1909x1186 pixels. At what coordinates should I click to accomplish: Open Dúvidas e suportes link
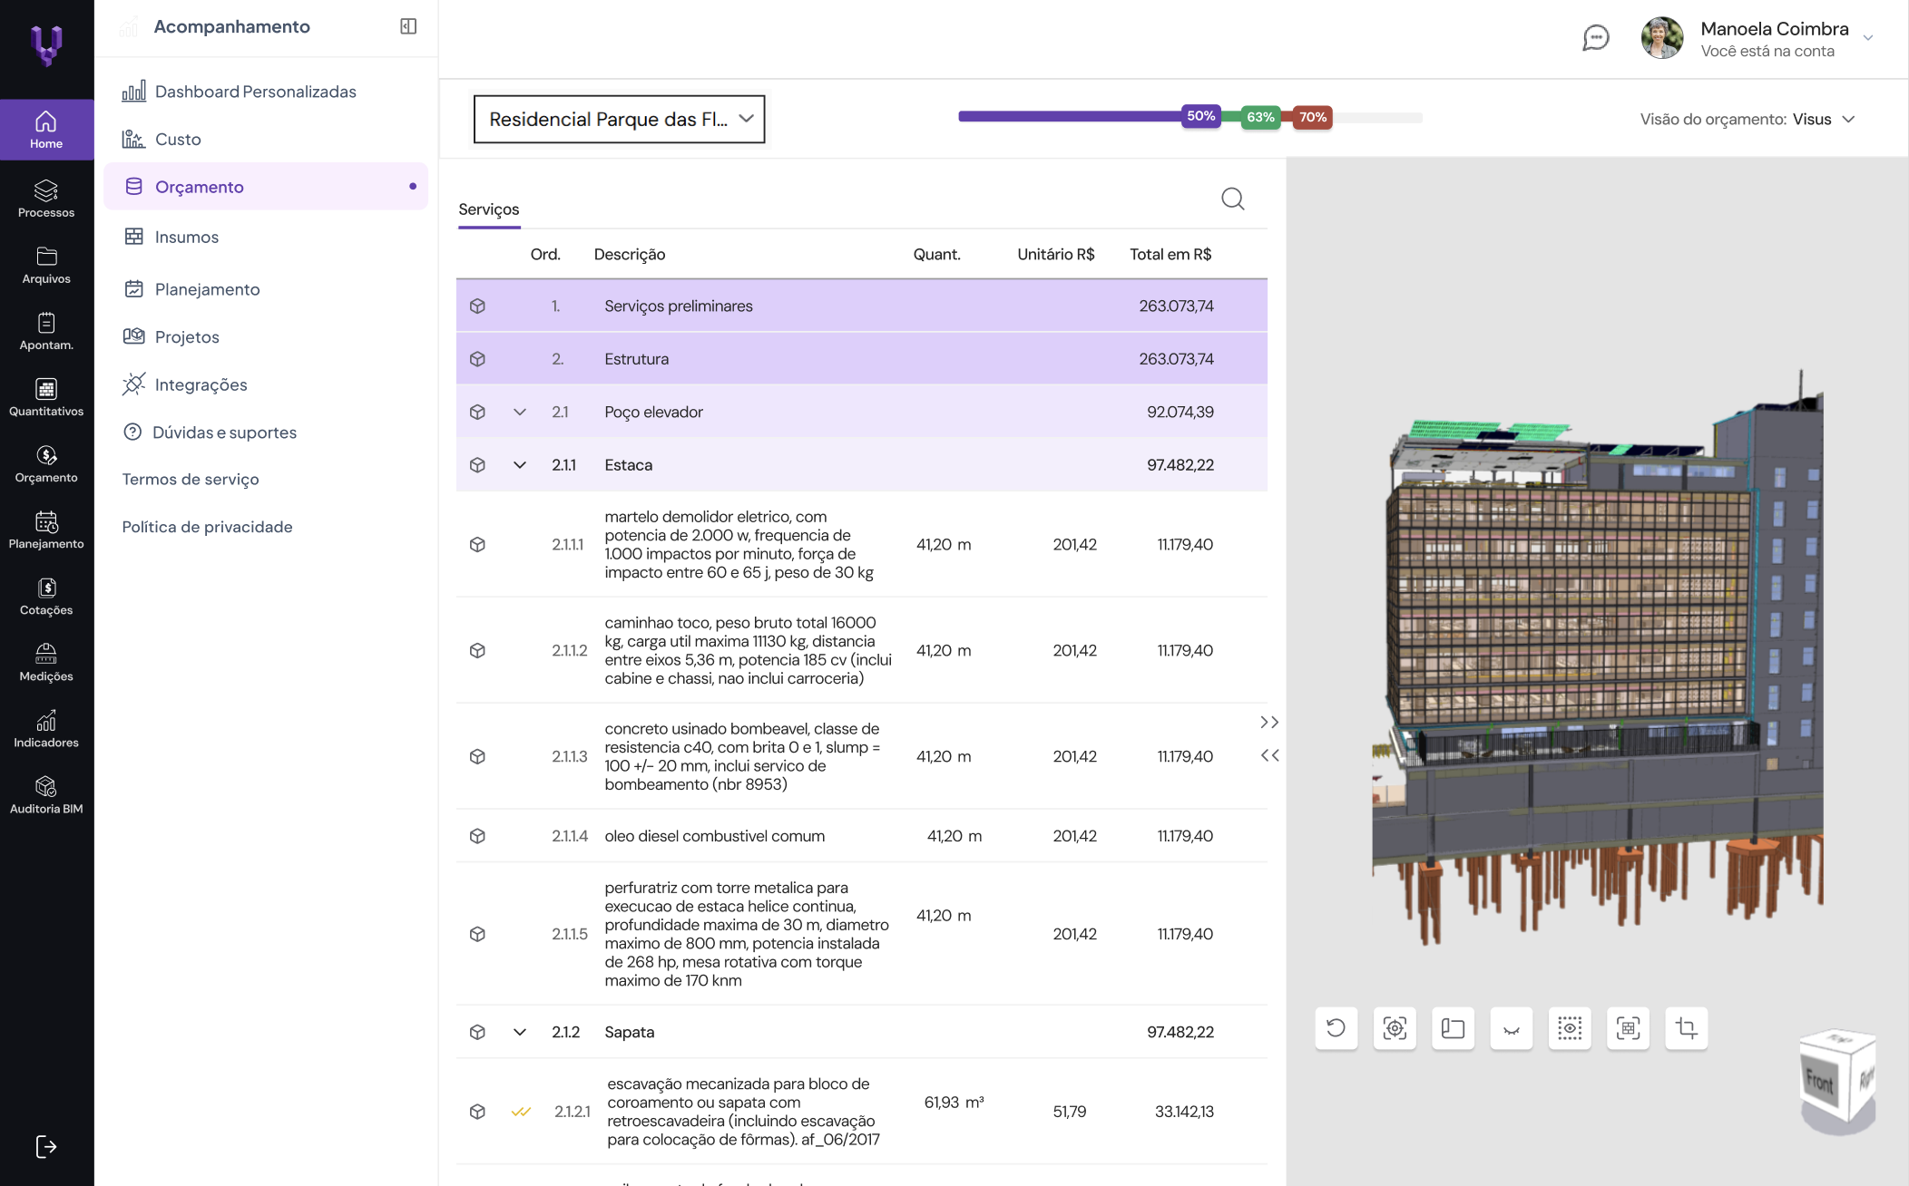coord(210,433)
